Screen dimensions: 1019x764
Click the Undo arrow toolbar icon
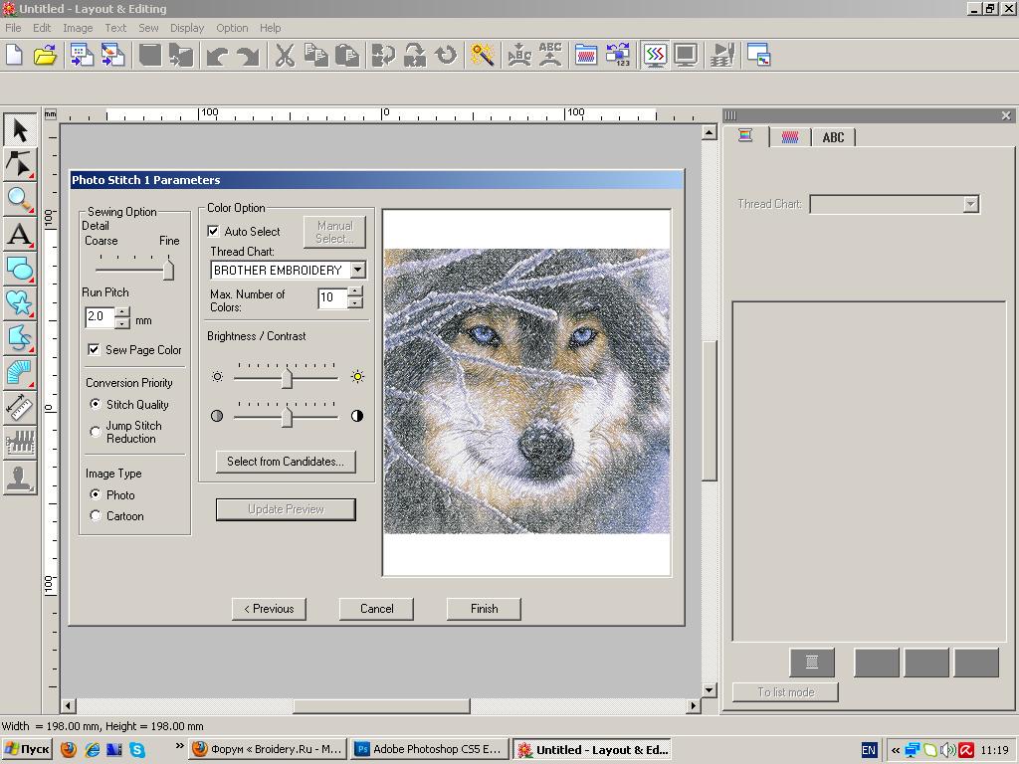216,56
